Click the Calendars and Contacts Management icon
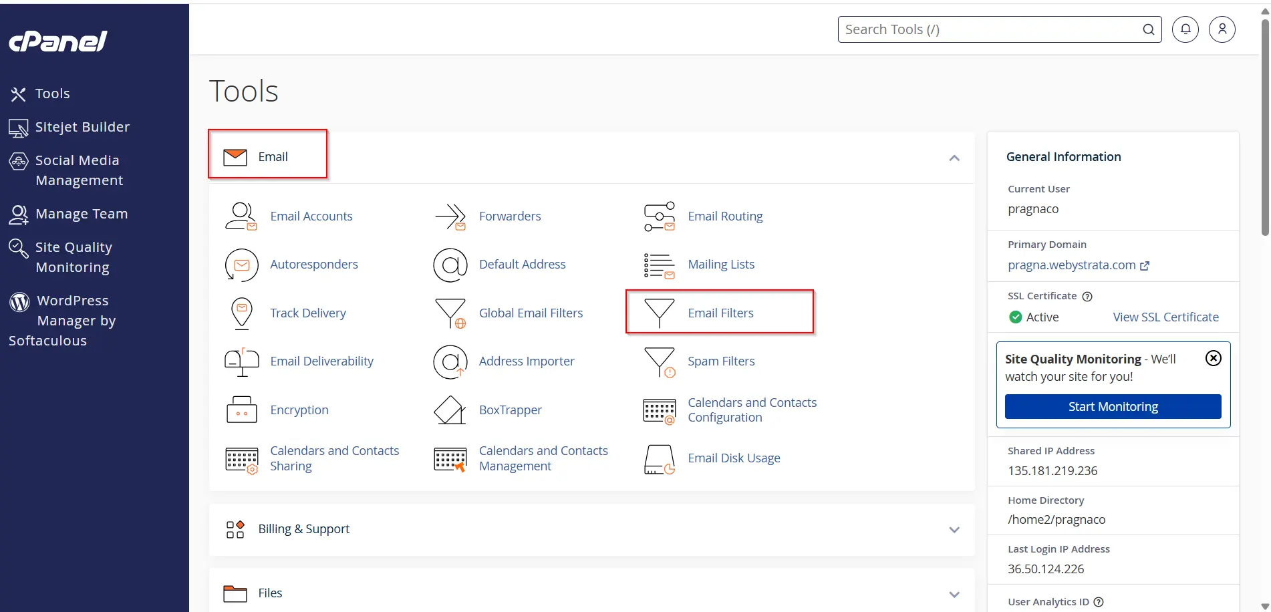The width and height of the screenshot is (1271, 612). point(450,460)
